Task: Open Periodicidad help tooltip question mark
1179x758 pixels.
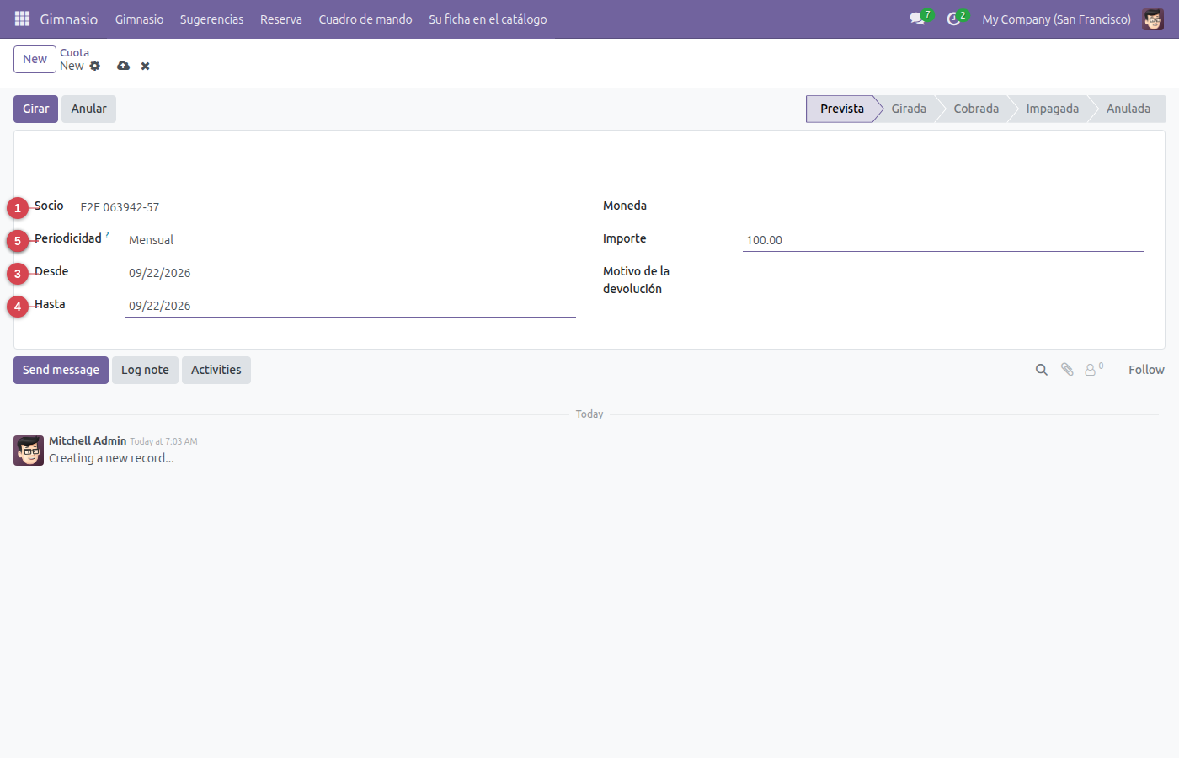Action: point(107,235)
